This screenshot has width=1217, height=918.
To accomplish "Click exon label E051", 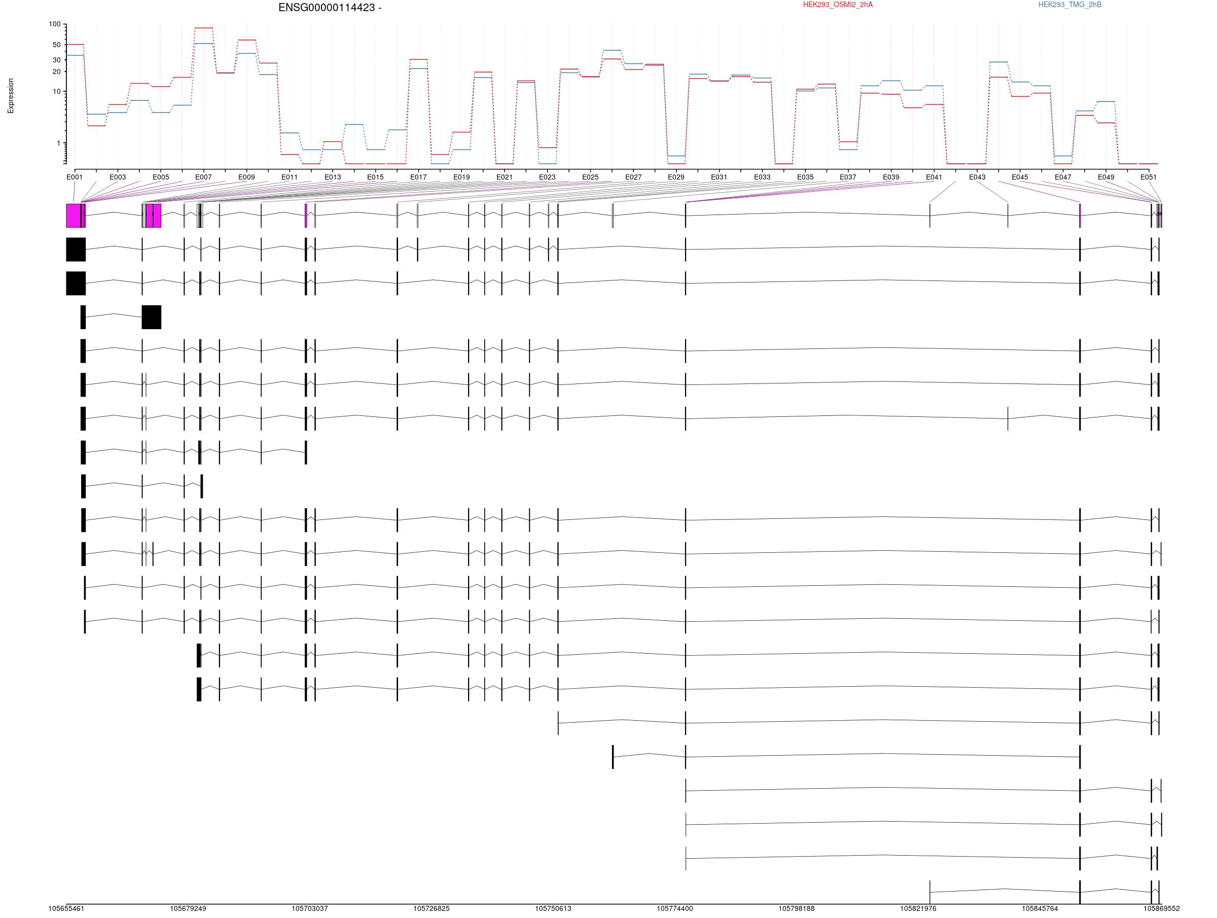I will (1149, 177).
